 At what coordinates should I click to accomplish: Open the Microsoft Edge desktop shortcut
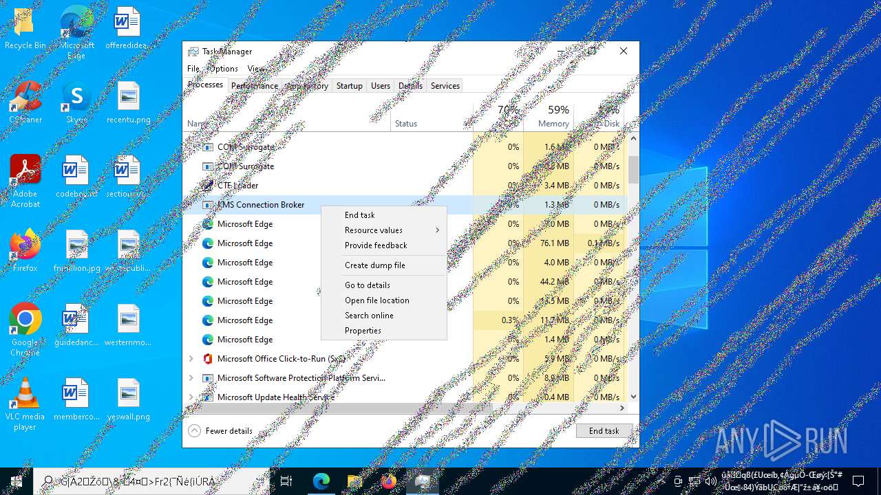[76, 33]
